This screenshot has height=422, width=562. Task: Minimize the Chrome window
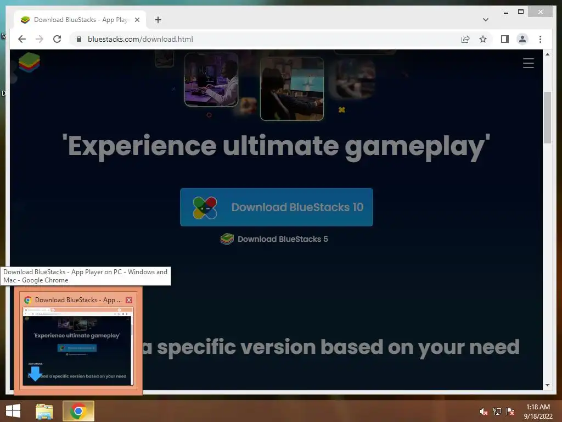click(x=505, y=12)
